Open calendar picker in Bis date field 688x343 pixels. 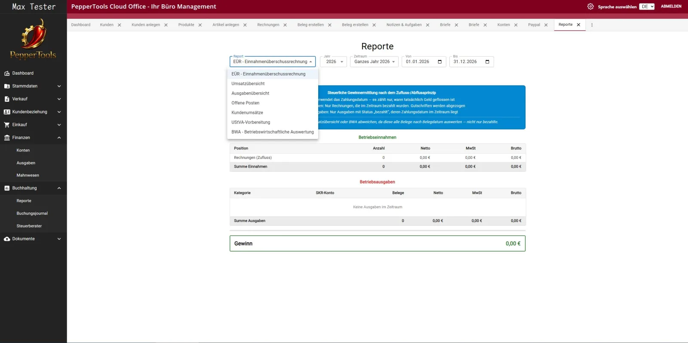(x=487, y=62)
